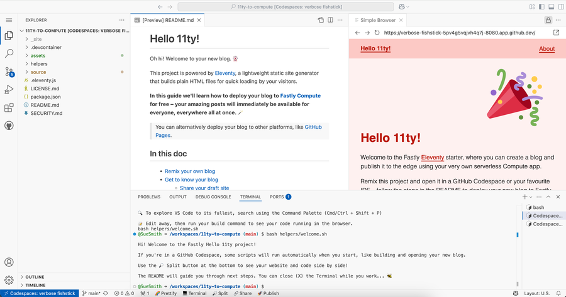Open the hamburger application menu
The height and width of the screenshot is (297, 566).
click(9, 20)
